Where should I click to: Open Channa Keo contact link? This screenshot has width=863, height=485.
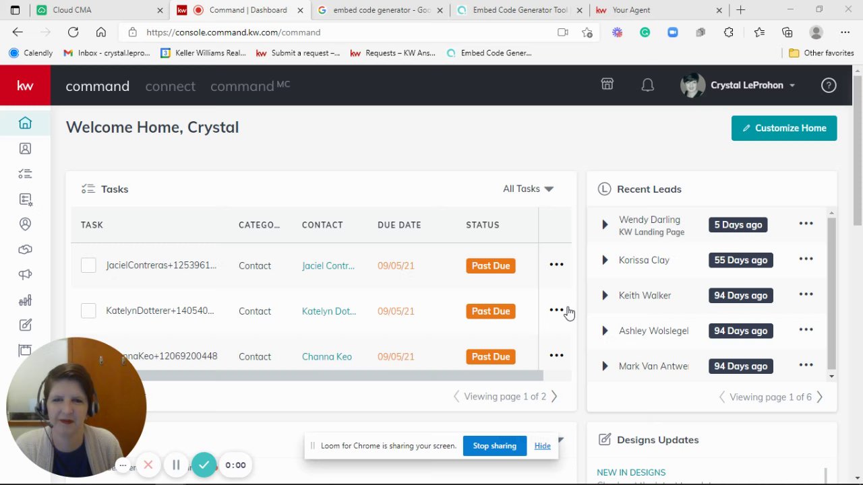(x=327, y=356)
